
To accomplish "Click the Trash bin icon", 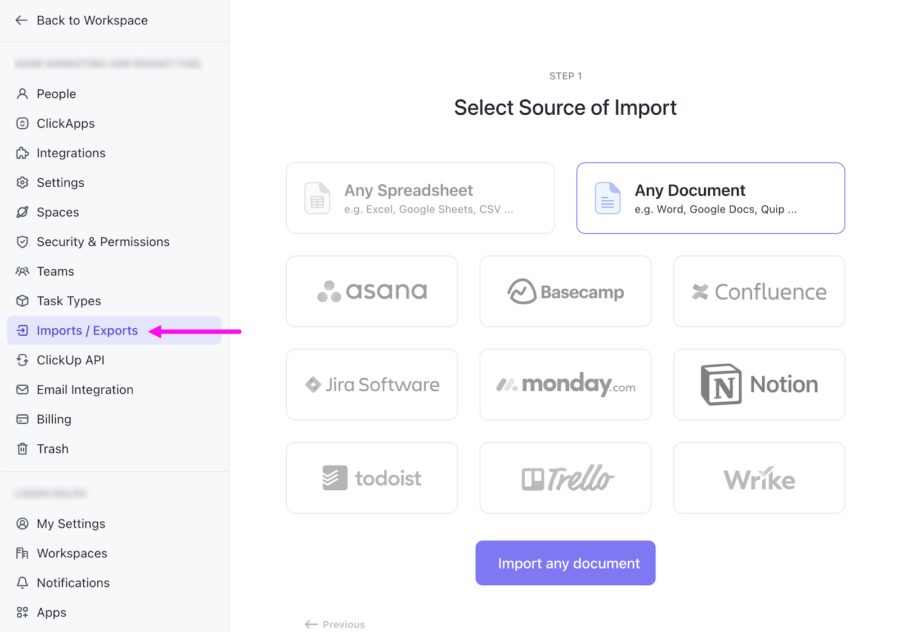I will point(22,449).
